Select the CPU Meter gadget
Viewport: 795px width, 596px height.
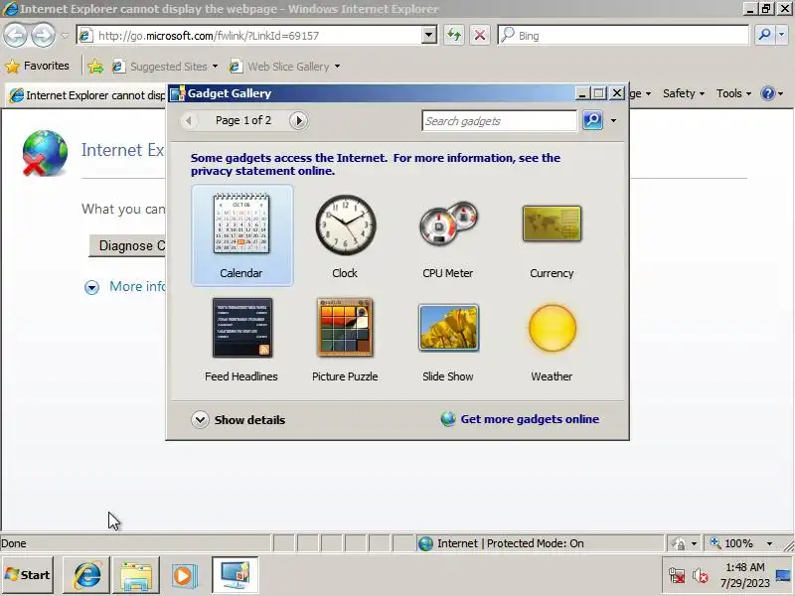448,235
